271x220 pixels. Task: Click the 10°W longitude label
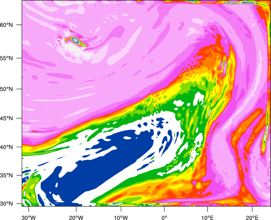[x=121, y=218]
